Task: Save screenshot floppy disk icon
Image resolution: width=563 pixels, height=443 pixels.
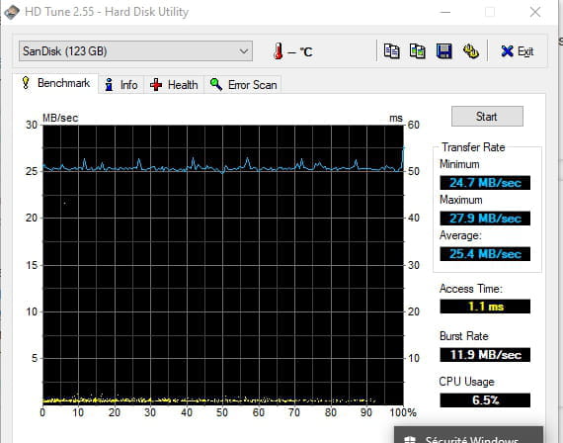Action: click(444, 51)
